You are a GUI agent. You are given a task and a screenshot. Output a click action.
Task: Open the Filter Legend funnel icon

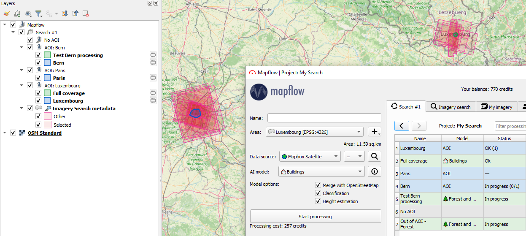tap(39, 14)
